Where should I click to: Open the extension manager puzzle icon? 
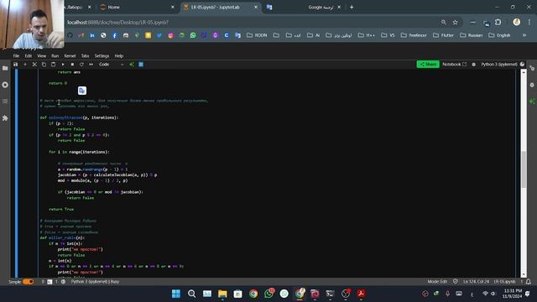(x=5, y=118)
